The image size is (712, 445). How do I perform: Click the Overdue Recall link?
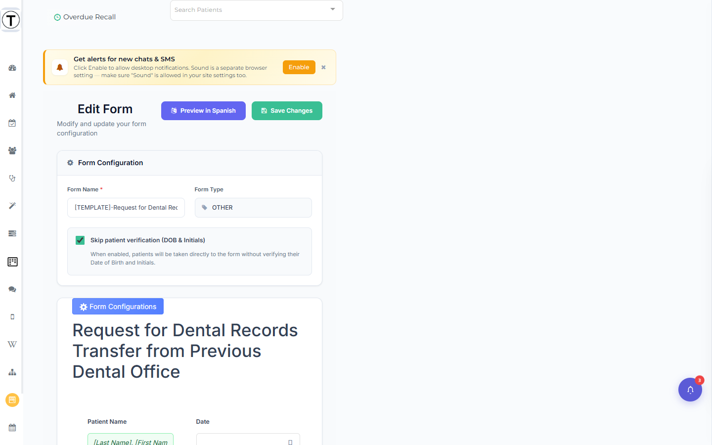85,17
